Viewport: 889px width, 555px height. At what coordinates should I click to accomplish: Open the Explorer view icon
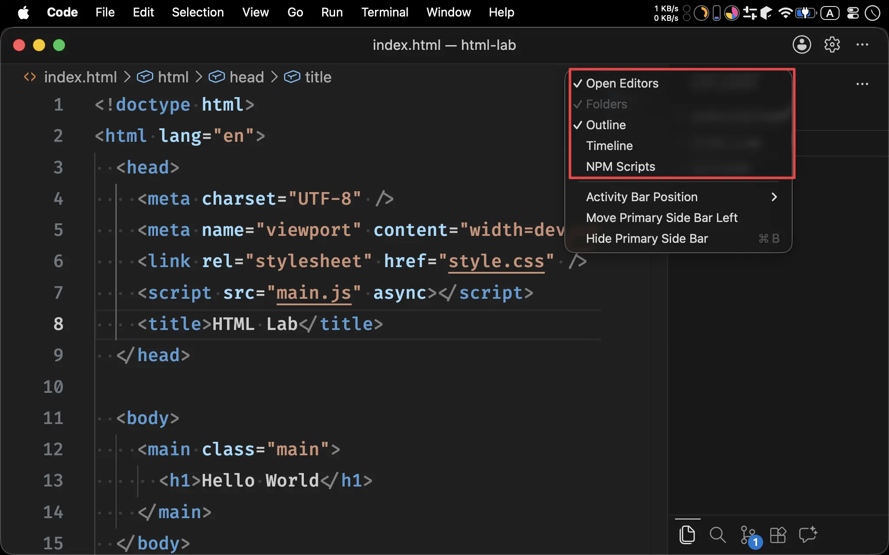pyautogui.click(x=687, y=535)
